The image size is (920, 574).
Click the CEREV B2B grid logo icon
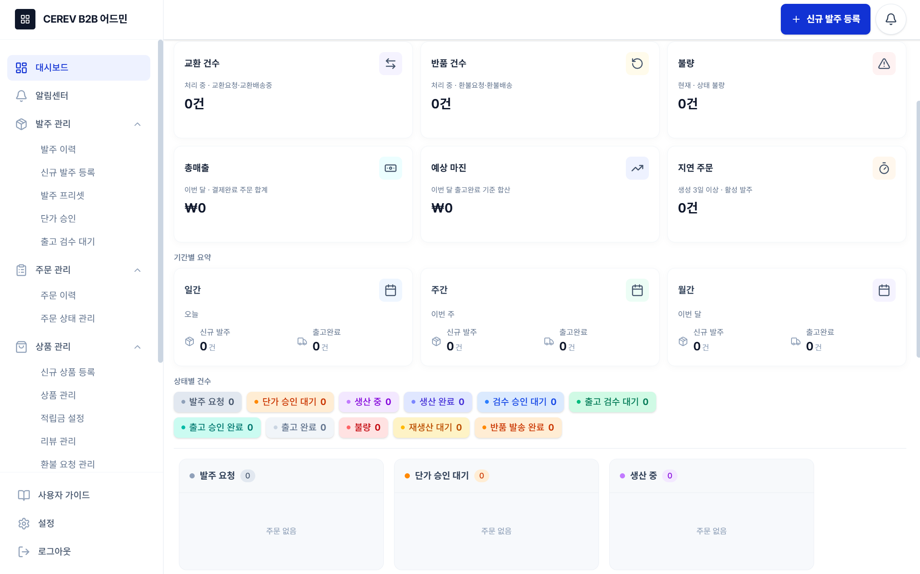click(25, 19)
